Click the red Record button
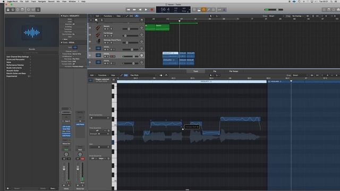Image resolution: width=340 pixels, height=191 pixels. pyautogui.click(x=152, y=10)
